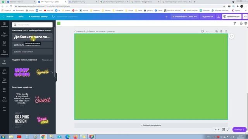The width and height of the screenshot is (248, 139).
Task: Click the Попробовать Canva Pro button
Action: pos(184,17)
